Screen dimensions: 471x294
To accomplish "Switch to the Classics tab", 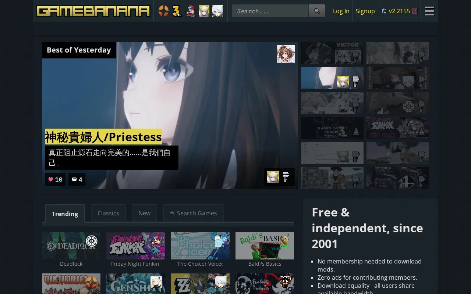I will point(108,213).
